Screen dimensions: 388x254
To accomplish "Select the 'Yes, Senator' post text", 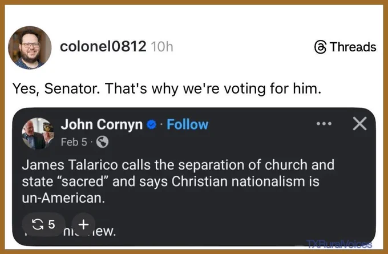I will coord(167,88).
